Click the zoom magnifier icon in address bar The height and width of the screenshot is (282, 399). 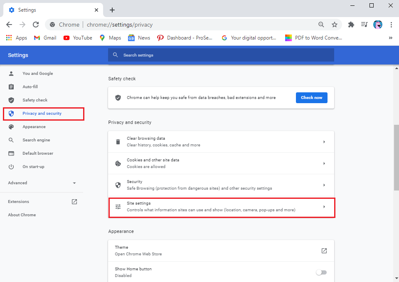(x=321, y=25)
